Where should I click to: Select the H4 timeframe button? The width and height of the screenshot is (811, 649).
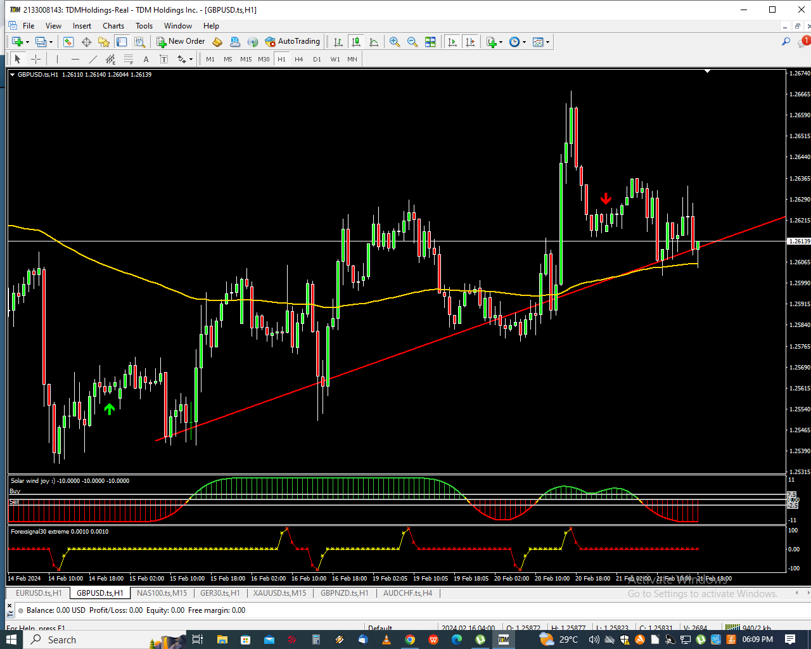click(x=299, y=59)
